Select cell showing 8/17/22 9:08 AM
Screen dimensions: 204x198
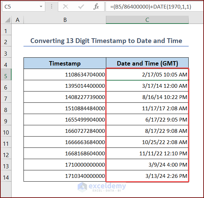(x=147, y=131)
